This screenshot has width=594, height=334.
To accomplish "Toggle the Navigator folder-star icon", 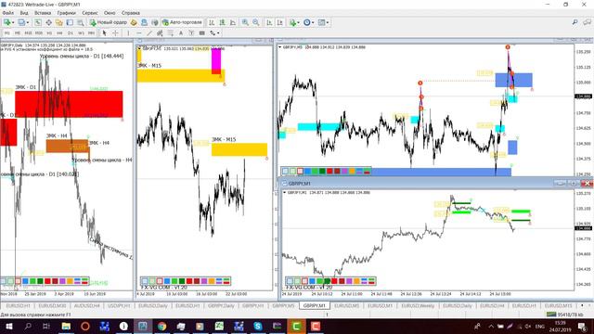I will coord(59,22).
